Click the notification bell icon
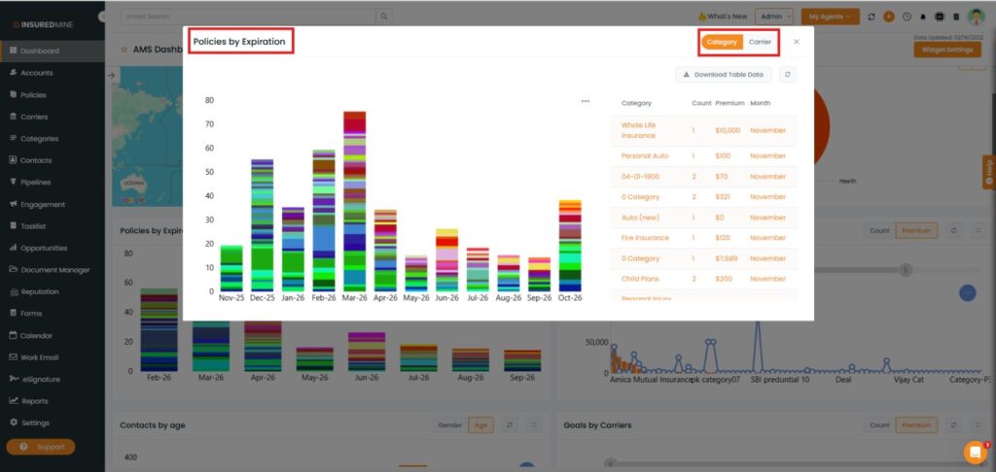This screenshot has width=996, height=472. [x=923, y=17]
